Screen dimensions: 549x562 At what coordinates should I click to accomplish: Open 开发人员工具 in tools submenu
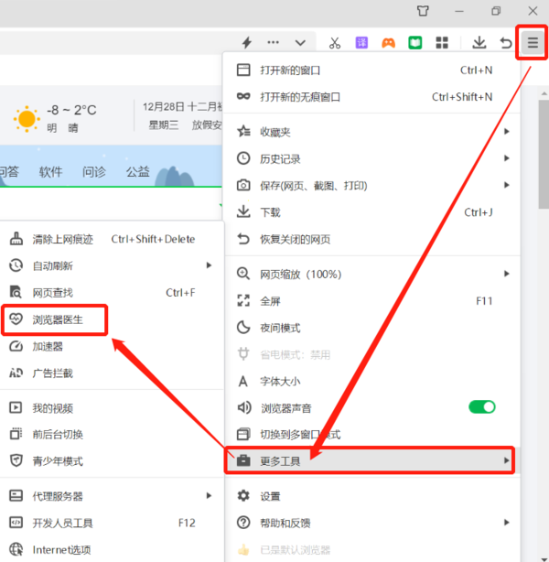click(x=112, y=523)
